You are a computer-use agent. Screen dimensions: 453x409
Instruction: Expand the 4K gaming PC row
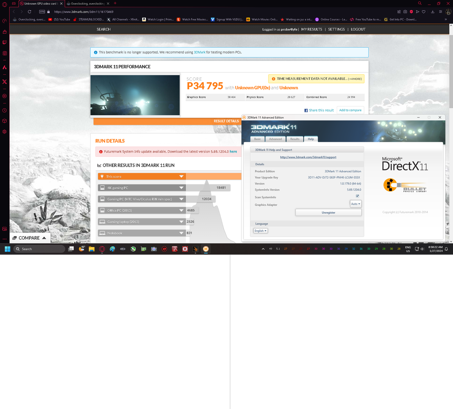[142, 188]
